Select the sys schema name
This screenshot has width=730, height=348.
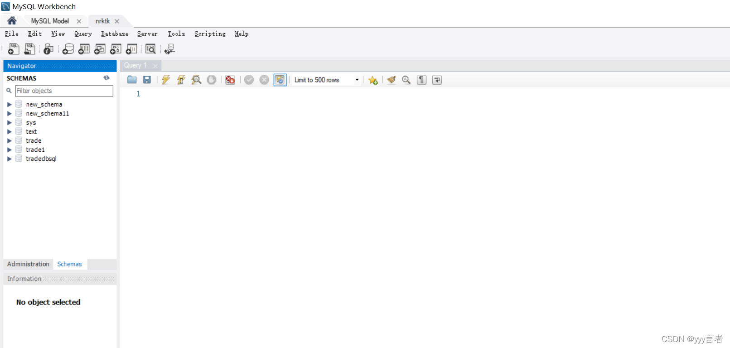point(31,122)
